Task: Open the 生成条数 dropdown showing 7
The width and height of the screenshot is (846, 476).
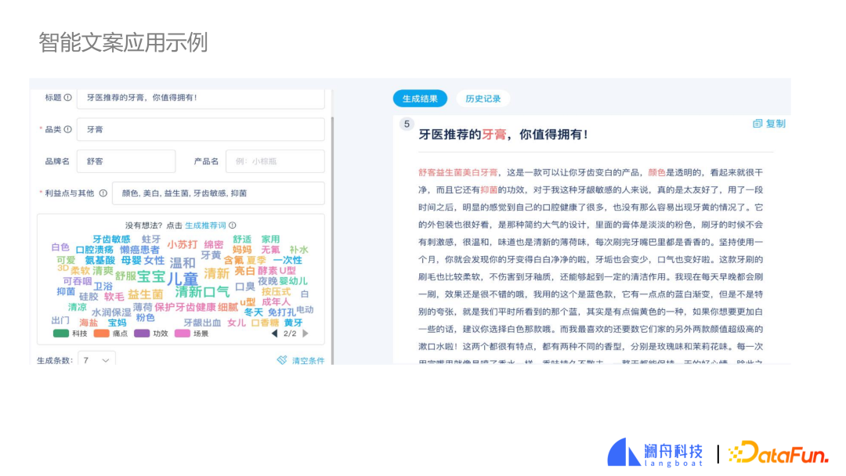Action: pyautogui.click(x=96, y=359)
